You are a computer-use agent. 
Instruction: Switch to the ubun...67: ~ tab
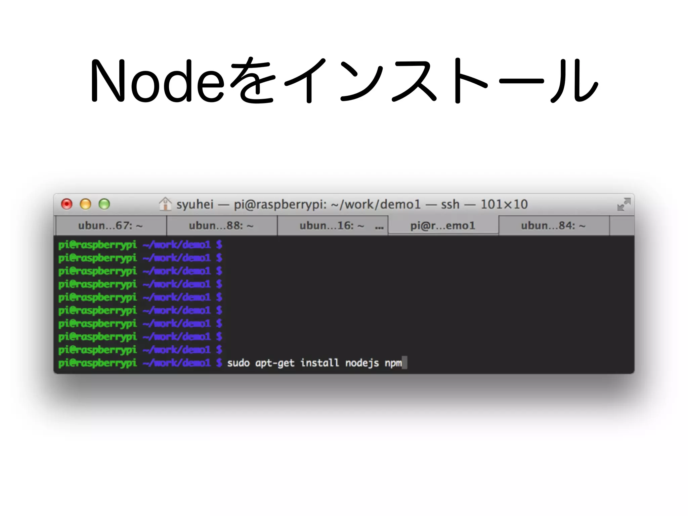[111, 226]
